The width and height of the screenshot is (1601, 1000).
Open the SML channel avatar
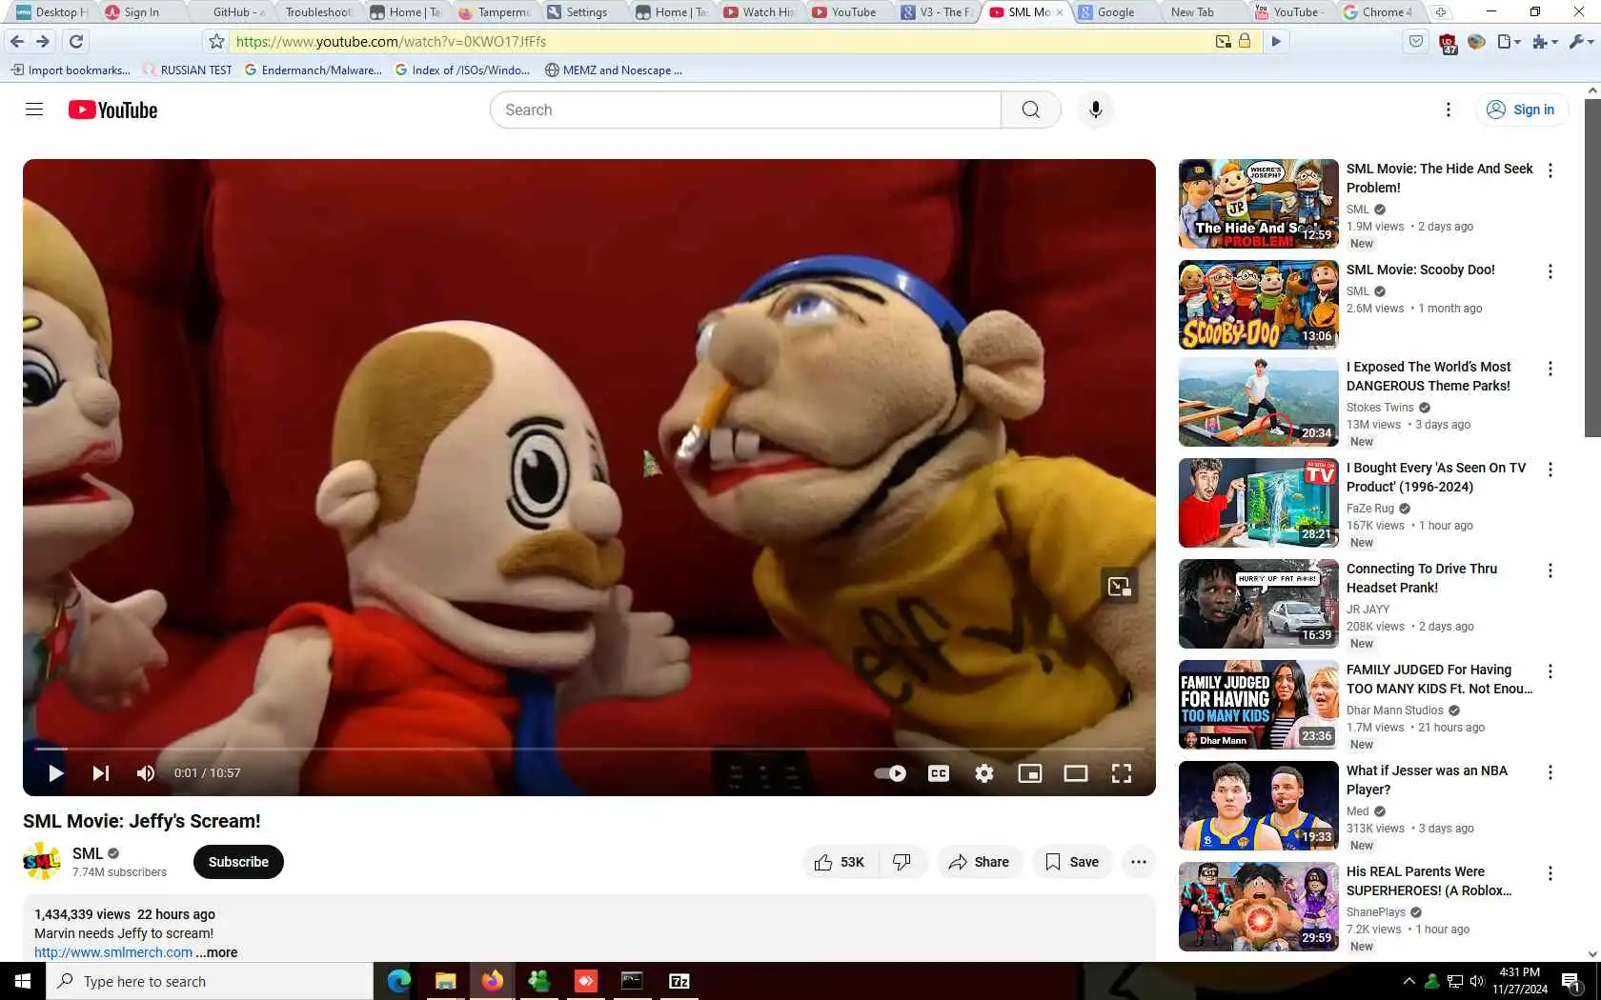point(42,862)
